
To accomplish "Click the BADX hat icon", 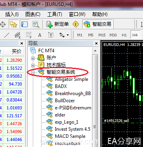I will [x=50, y=86].
